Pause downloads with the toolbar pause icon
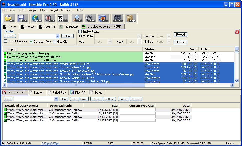 click(x=50, y=18)
